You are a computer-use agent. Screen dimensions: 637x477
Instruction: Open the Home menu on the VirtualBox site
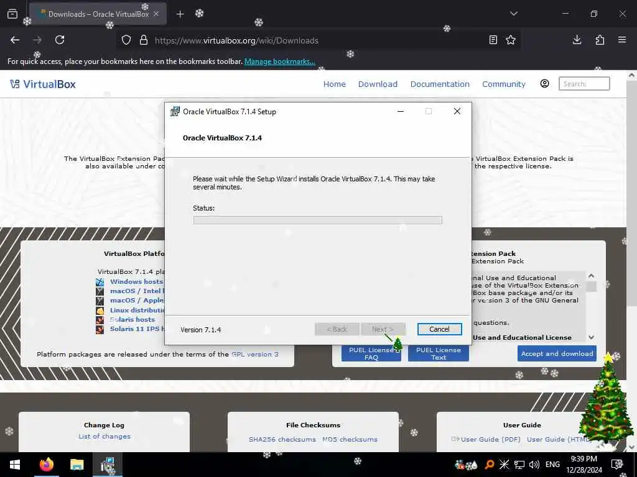click(334, 84)
